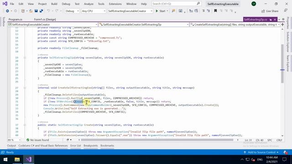This screenshot has width=292, height=164.
Task: Open the project navigation dropdown SelfExtractingExecutableCreator
Action: click(x=53, y=25)
